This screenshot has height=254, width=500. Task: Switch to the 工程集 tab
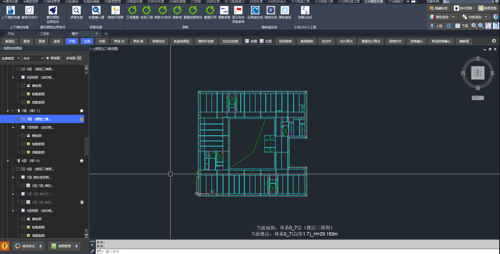click(x=45, y=34)
